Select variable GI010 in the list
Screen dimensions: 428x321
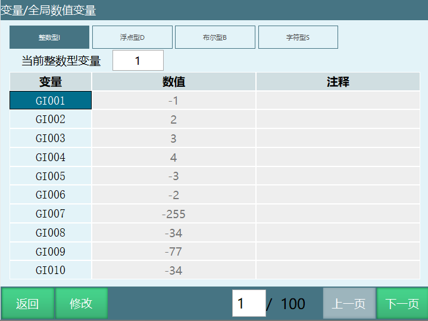51,270
